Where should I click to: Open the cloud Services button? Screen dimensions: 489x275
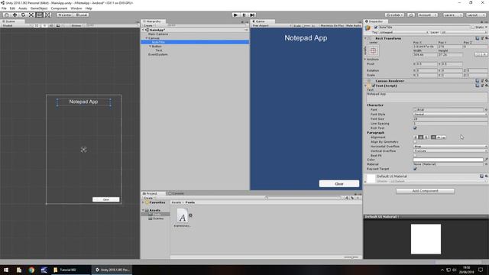[x=411, y=15]
